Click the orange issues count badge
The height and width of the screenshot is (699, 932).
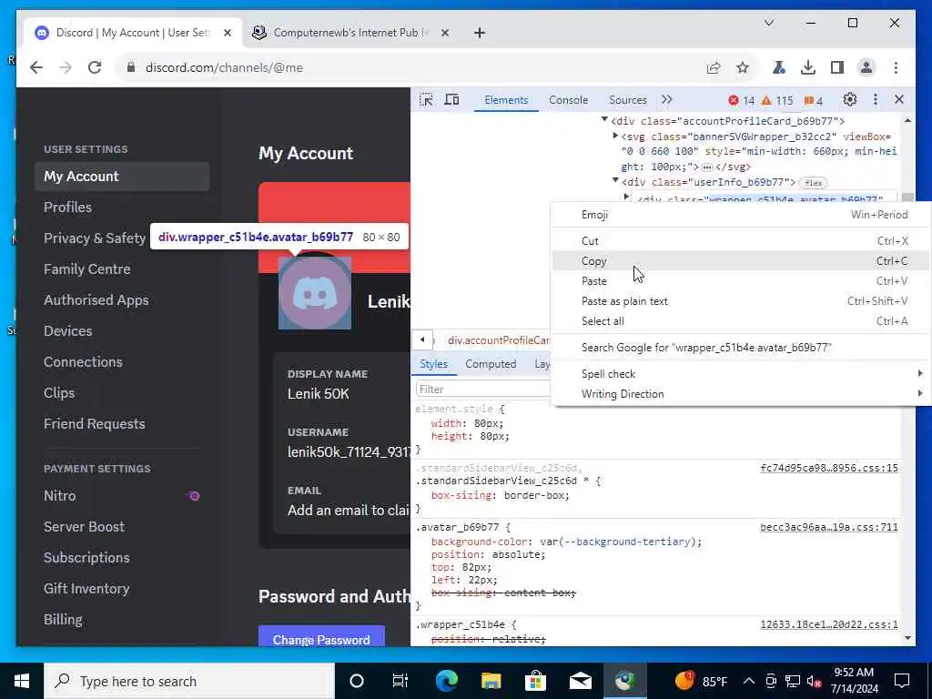814,100
